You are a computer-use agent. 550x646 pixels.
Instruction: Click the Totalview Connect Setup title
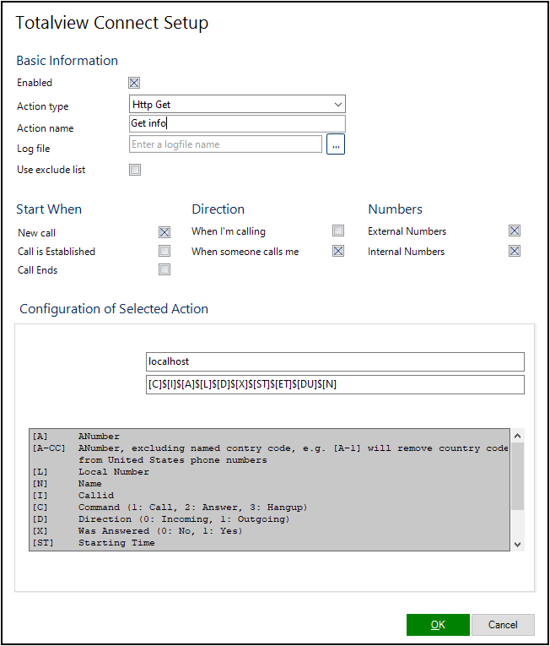112,23
